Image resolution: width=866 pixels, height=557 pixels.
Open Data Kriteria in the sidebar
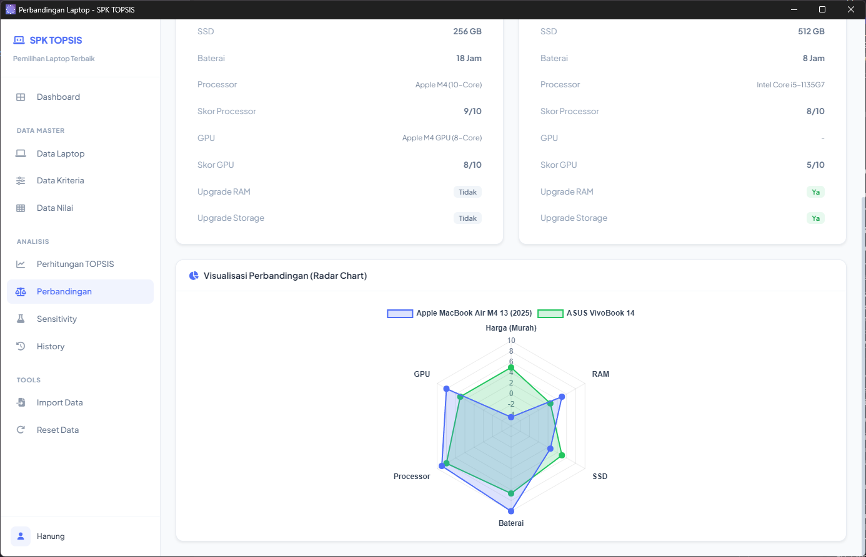80,181
